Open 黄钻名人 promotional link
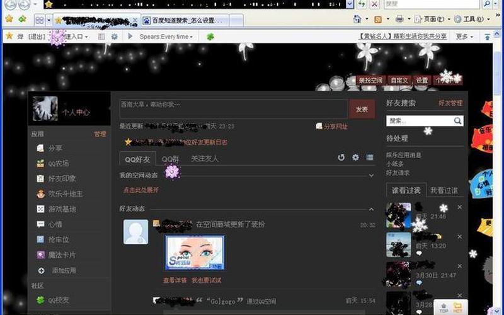504x315 pixels. [x=403, y=37]
